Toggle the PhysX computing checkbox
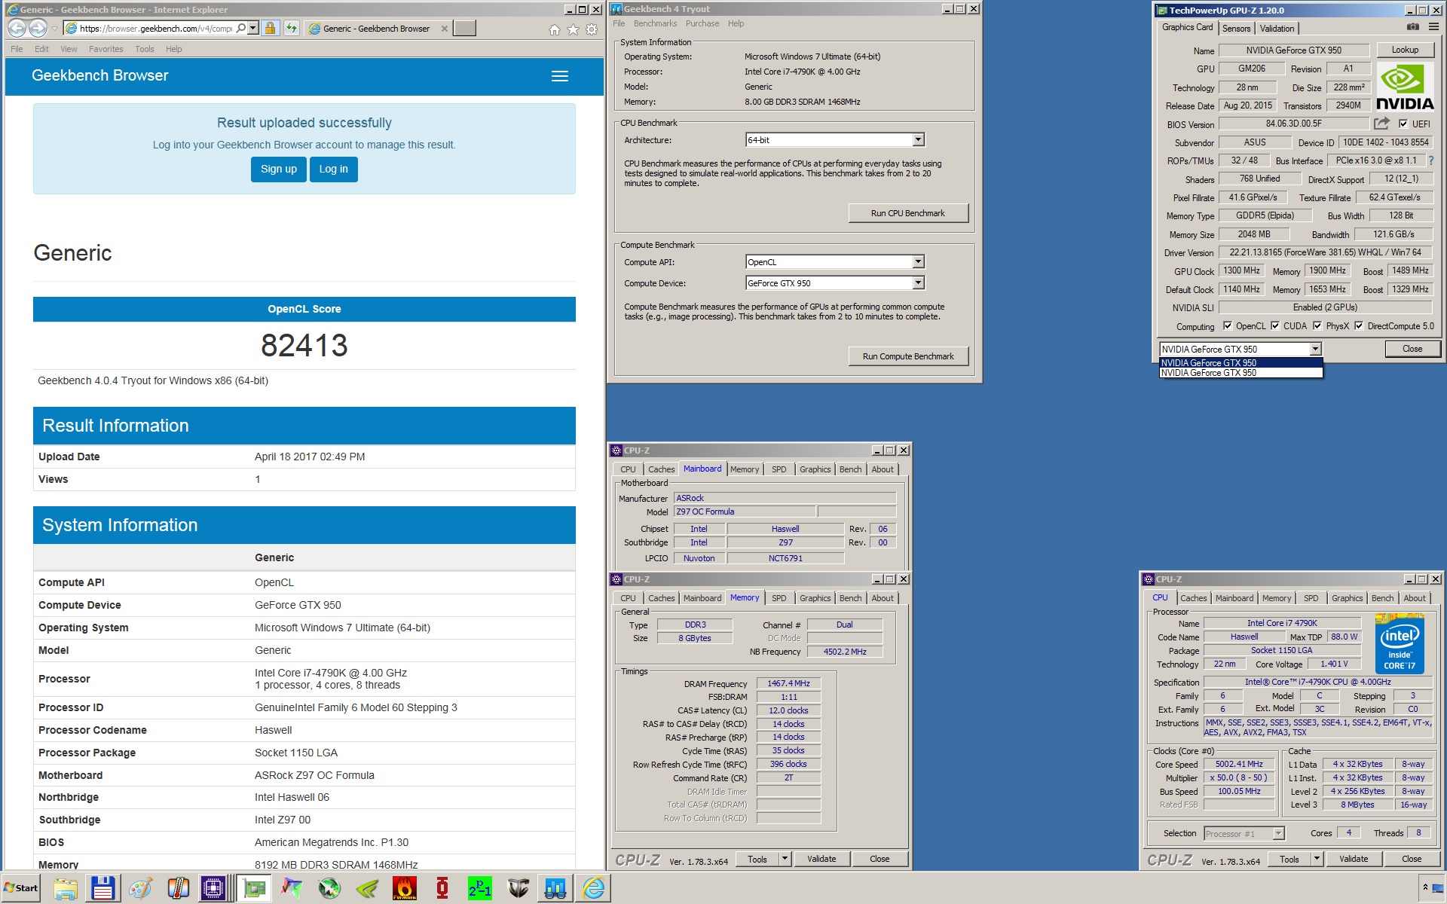 coord(1317,326)
